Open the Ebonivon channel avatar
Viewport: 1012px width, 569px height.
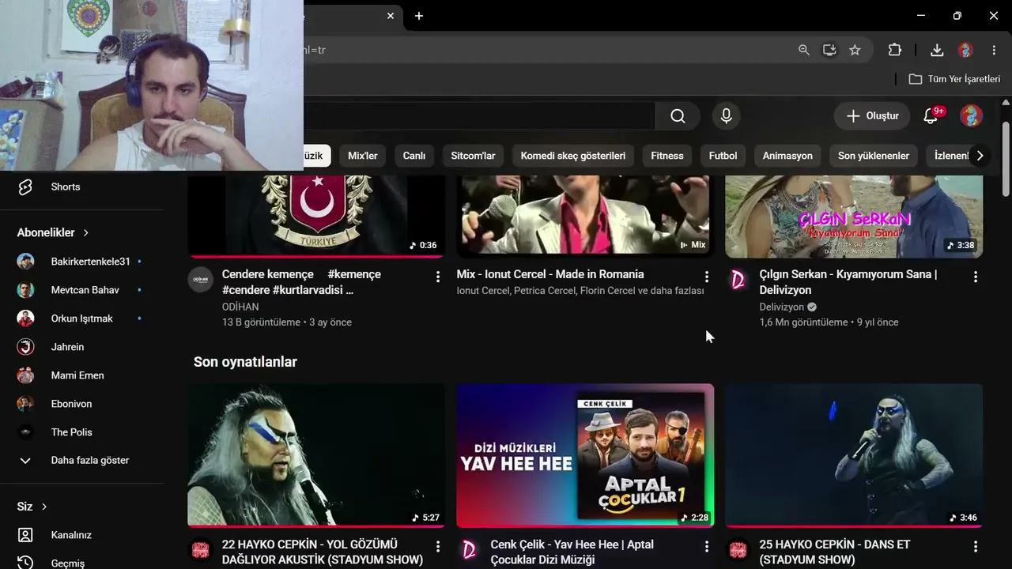26,404
